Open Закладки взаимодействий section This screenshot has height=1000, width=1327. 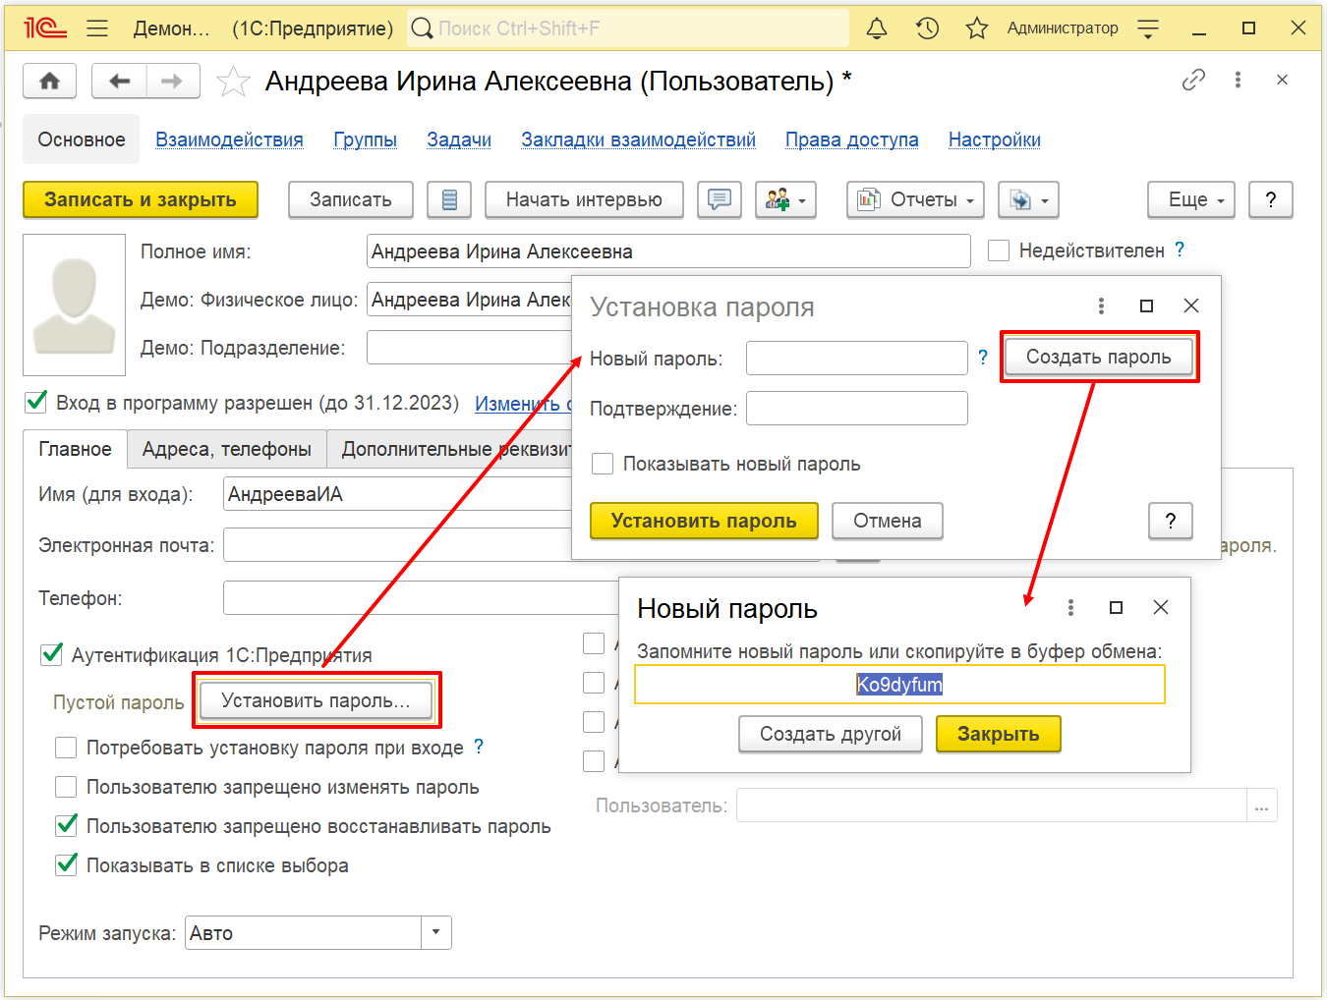pyautogui.click(x=638, y=139)
